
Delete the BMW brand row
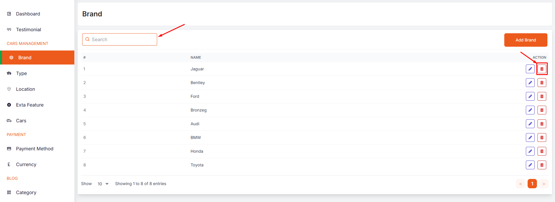(542, 137)
